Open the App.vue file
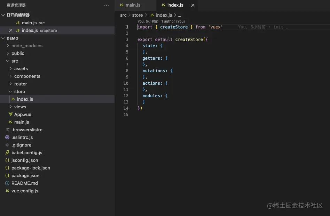 tap(57, 114)
